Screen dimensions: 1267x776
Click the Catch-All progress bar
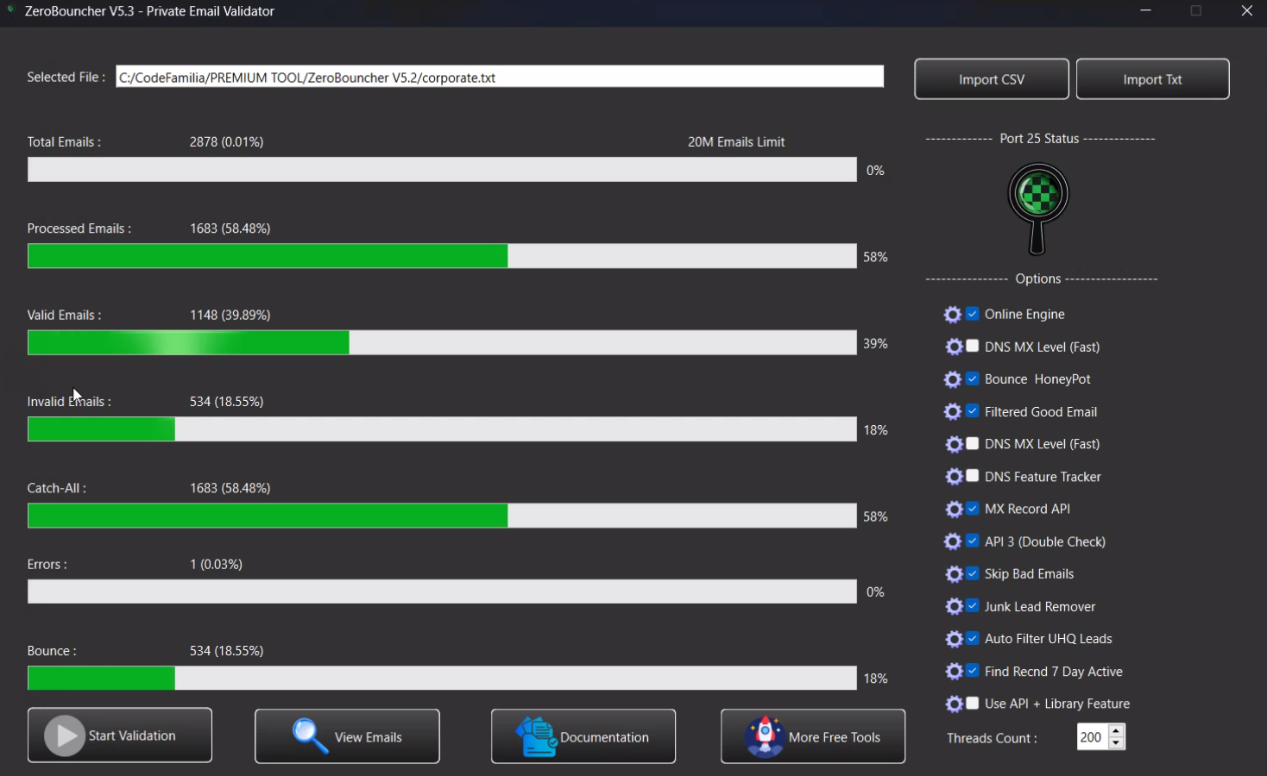(x=442, y=516)
